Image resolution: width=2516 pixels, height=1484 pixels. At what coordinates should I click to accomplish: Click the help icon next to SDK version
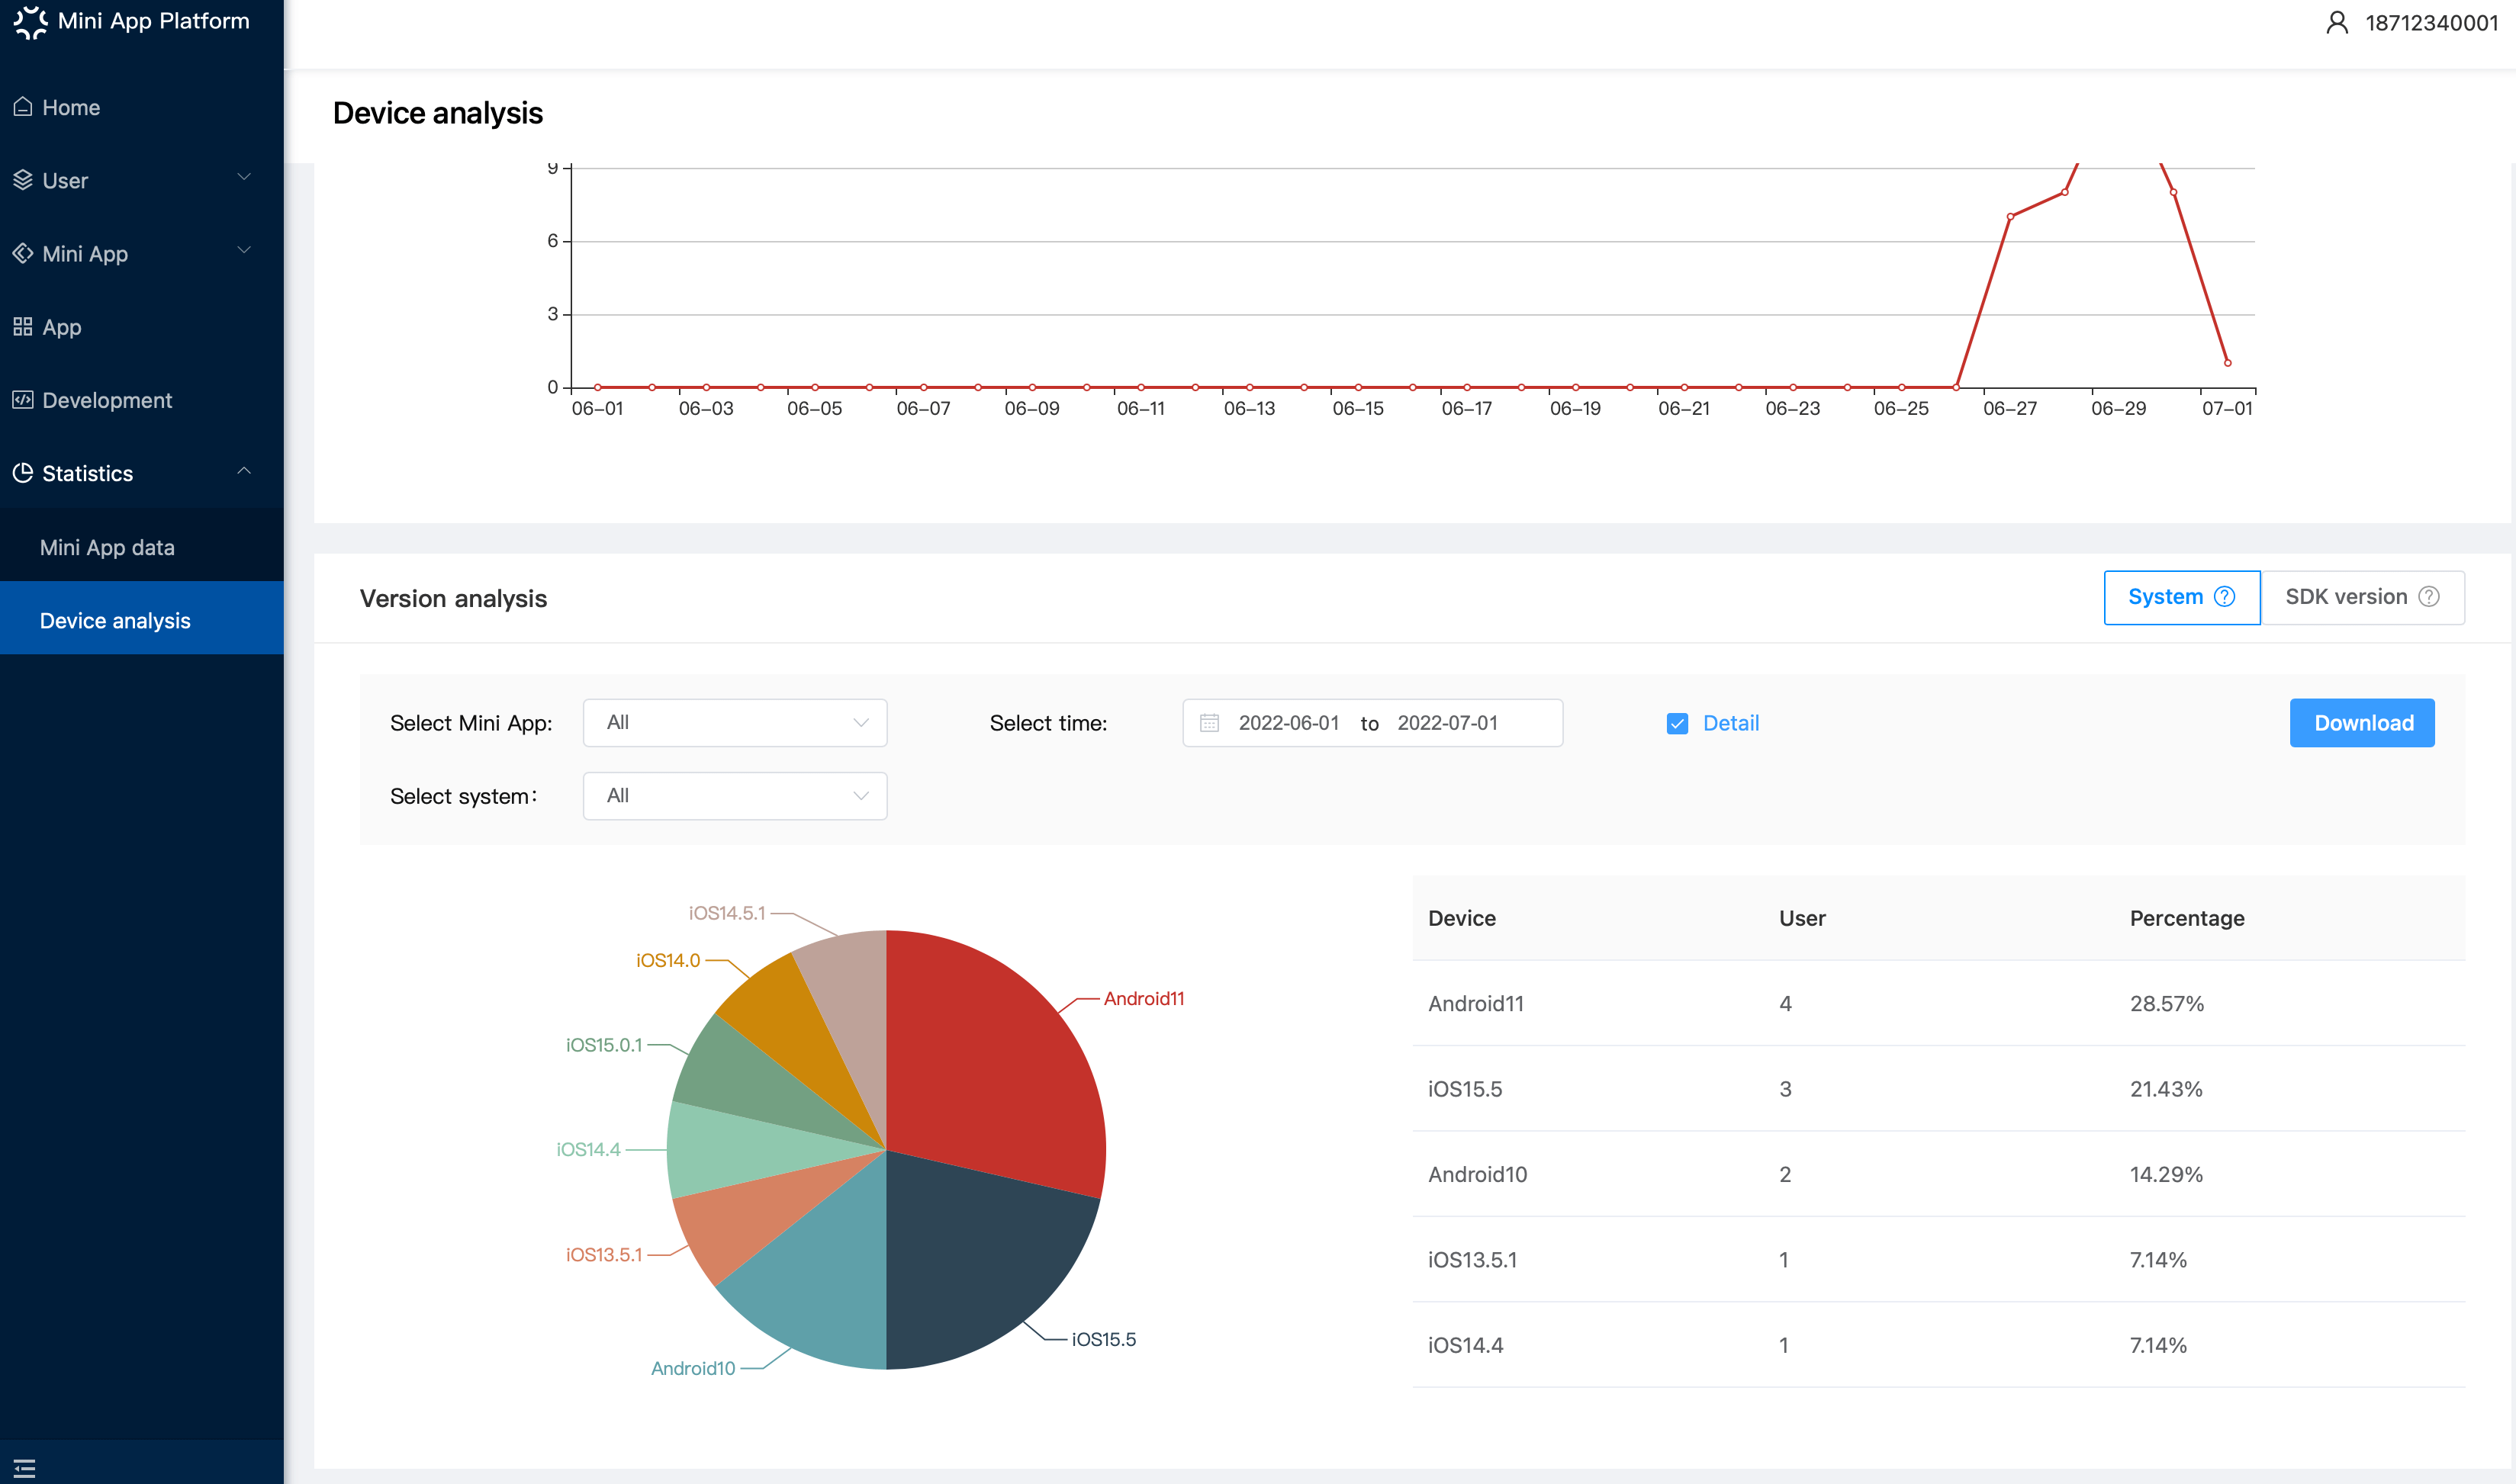pos(2429,597)
